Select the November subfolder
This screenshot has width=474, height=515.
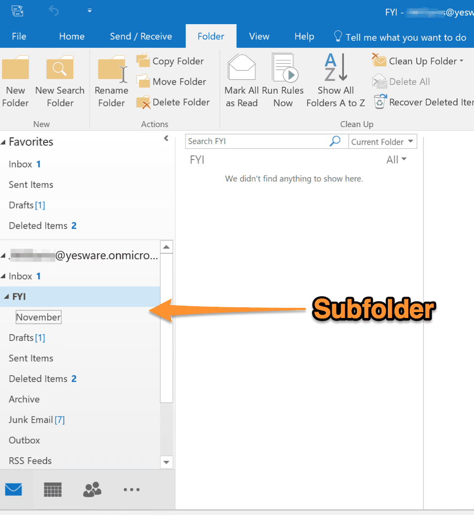tap(38, 317)
